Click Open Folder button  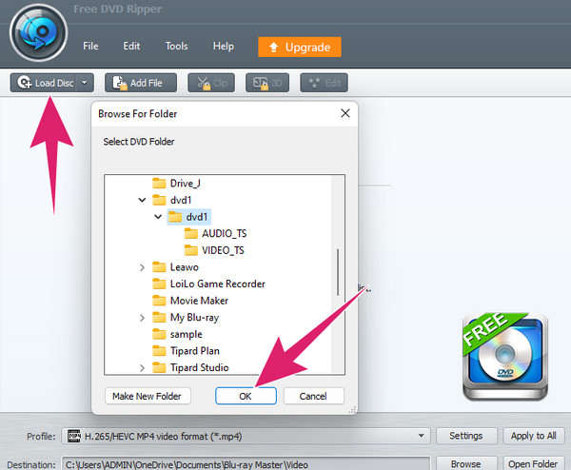click(x=534, y=463)
